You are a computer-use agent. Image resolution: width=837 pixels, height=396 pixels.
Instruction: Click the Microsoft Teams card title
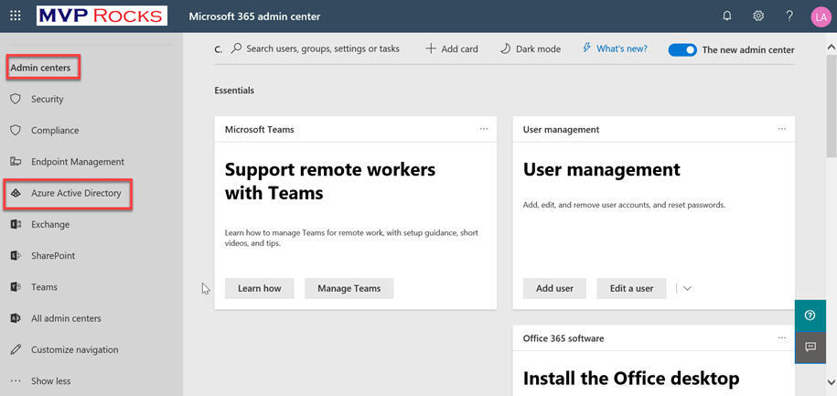click(260, 130)
